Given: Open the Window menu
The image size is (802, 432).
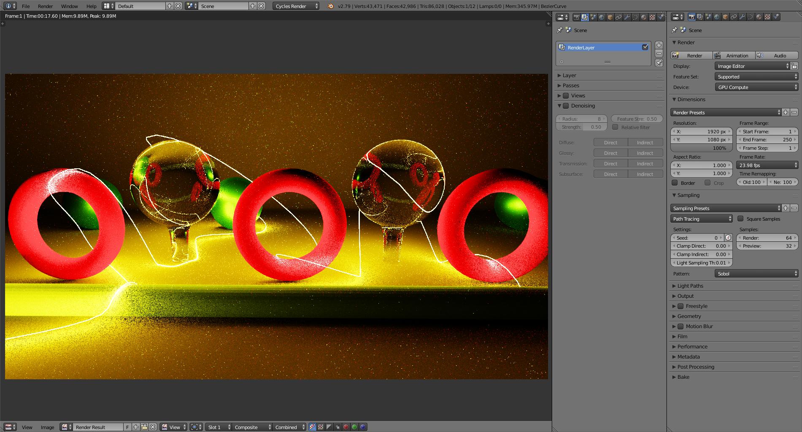Looking at the screenshot, I should pyautogui.click(x=70, y=6).
